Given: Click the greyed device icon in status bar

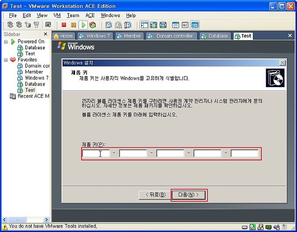Looking at the screenshot, I should [x=285, y=227].
